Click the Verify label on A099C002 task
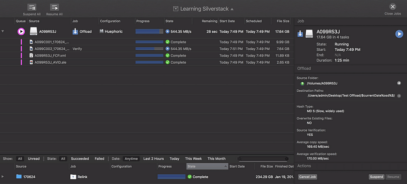407x184 pixels. tap(78, 49)
